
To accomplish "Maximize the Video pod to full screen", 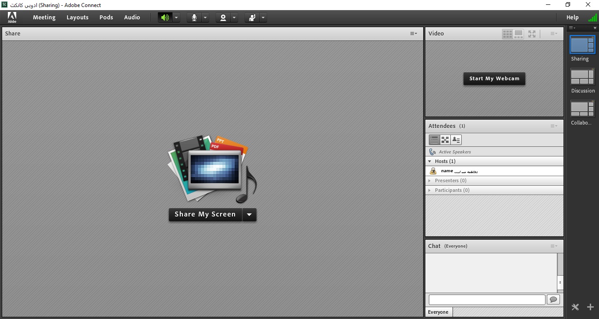I will (x=532, y=34).
